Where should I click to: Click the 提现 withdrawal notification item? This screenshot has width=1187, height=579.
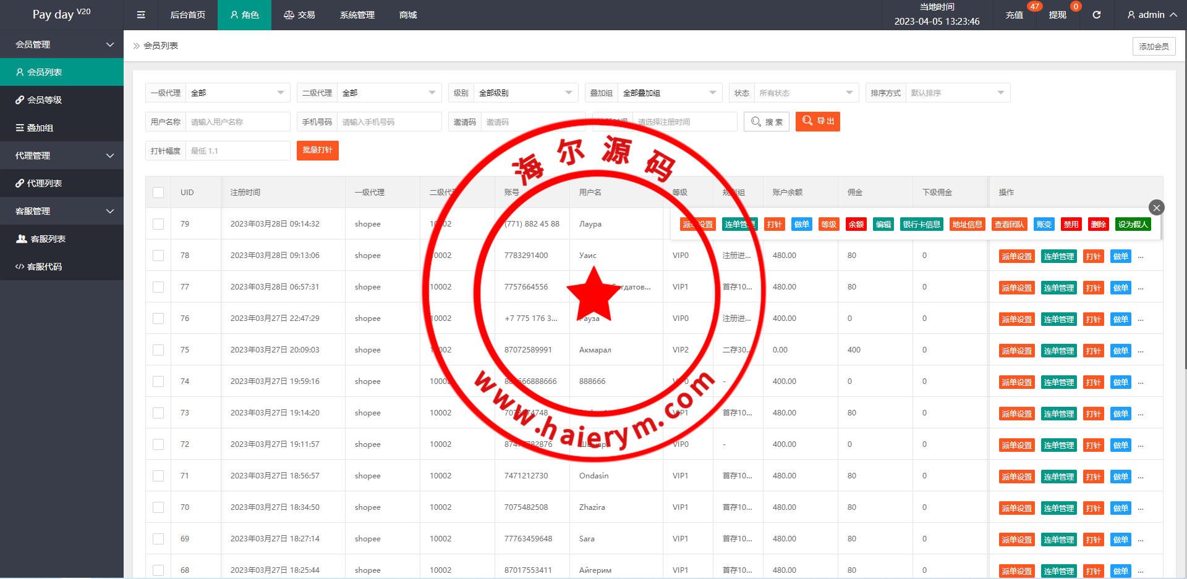coord(1057,15)
